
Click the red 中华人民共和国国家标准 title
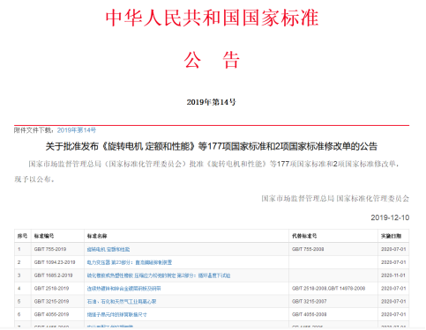point(212,18)
